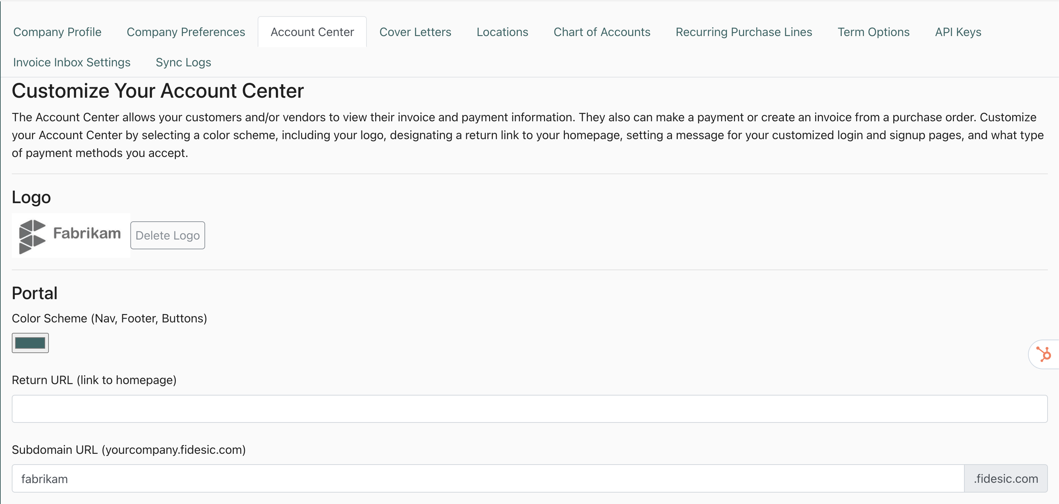The width and height of the screenshot is (1059, 504).
Task: Select the Account Center tab
Action: [312, 32]
